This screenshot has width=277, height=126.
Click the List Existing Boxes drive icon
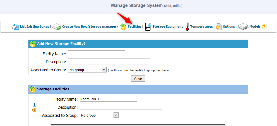click(15, 27)
